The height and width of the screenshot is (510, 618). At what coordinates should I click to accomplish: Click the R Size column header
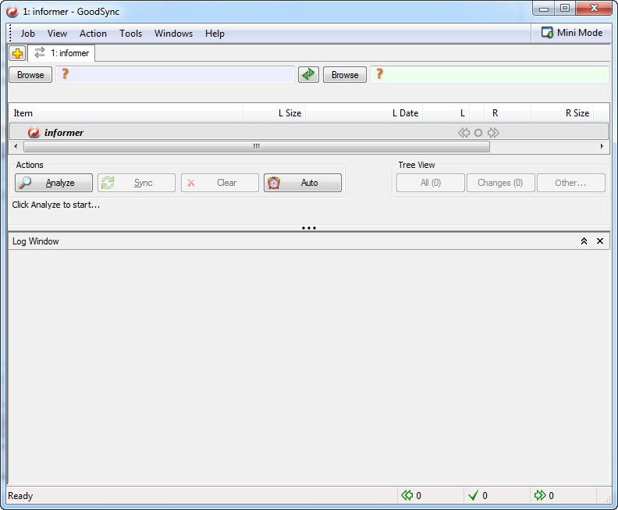coord(563,113)
